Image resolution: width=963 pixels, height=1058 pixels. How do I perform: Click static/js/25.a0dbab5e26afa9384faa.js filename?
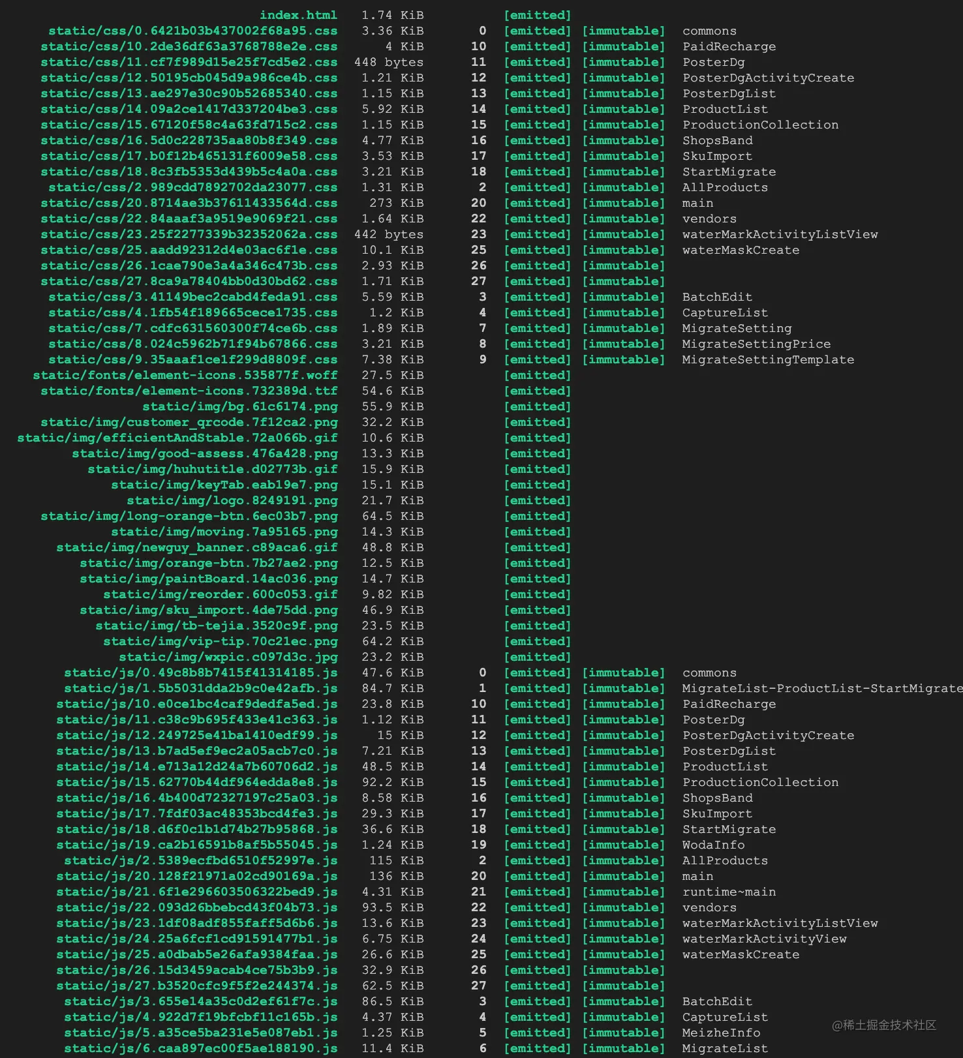pos(197,954)
